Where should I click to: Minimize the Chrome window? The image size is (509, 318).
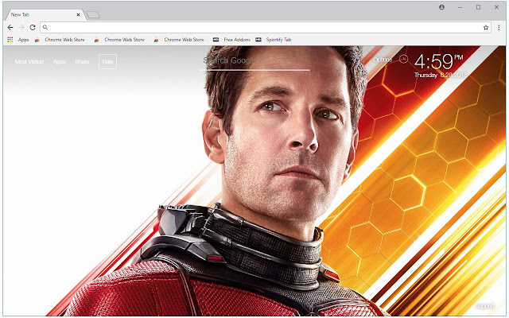[460, 7]
